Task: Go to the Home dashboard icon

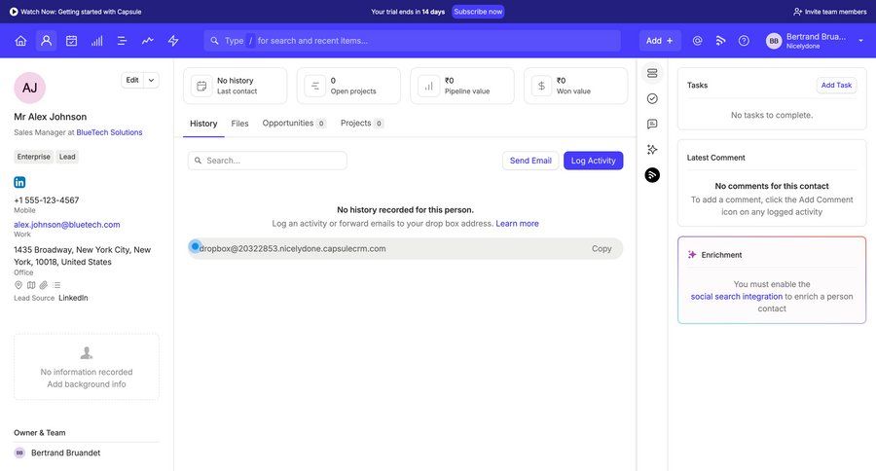Action: click(x=20, y=41)
